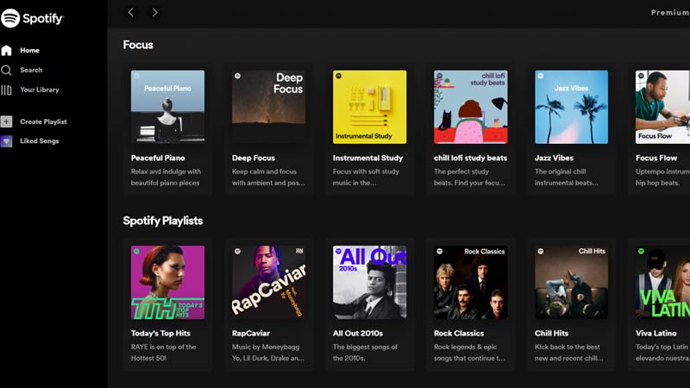Click 'Keep calm and focus' description

[264, 172]
